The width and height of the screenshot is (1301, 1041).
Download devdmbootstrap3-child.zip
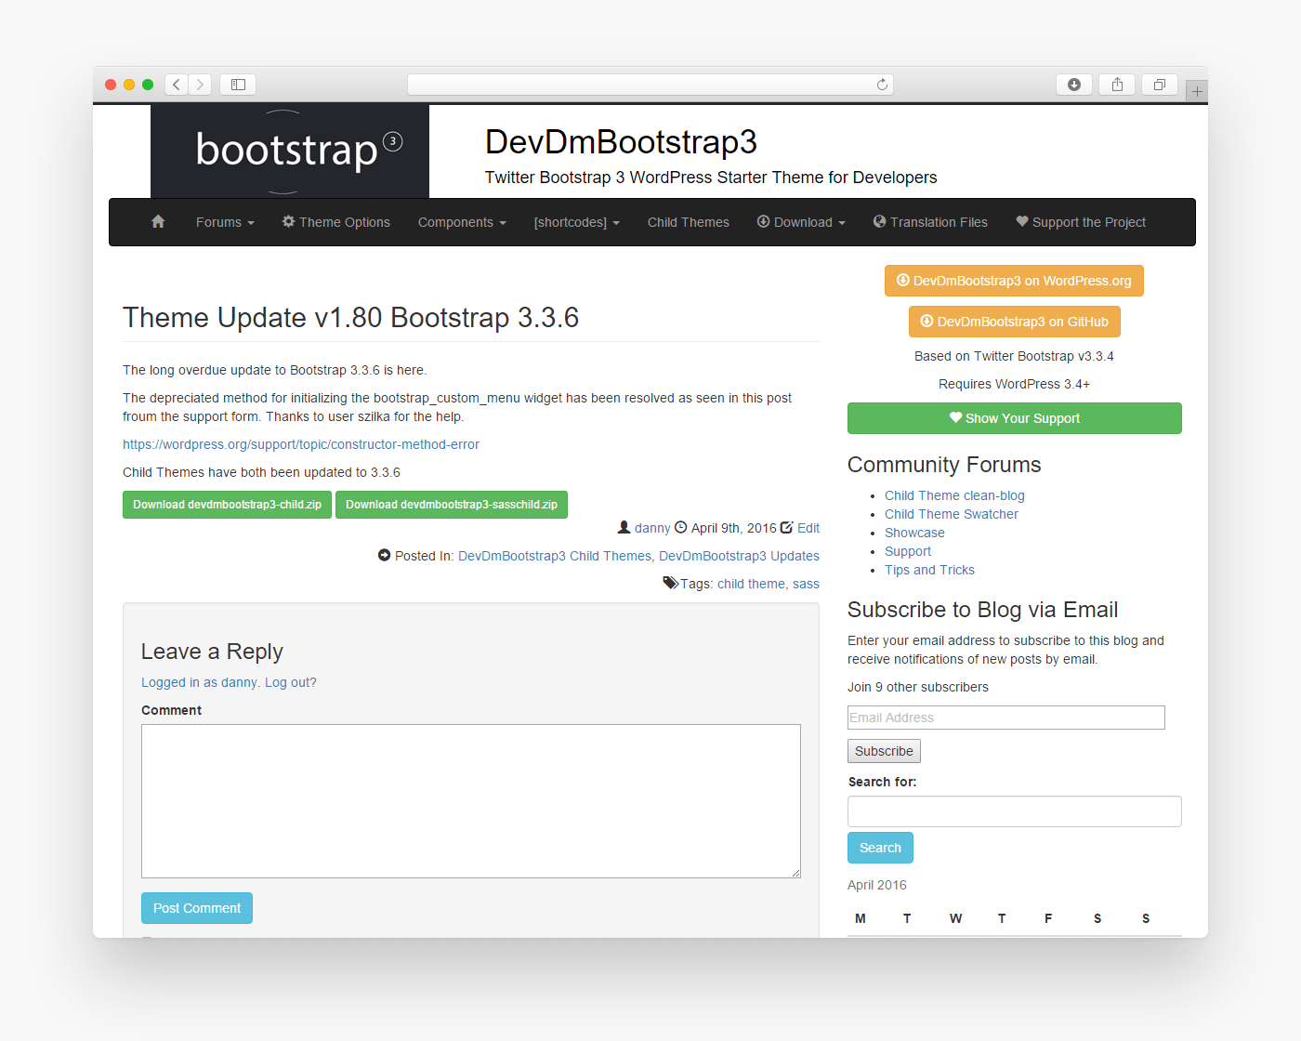[227, 504]
